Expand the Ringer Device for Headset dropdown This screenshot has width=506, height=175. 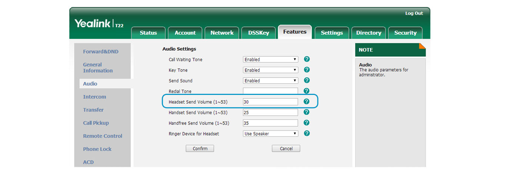(270, 133)
